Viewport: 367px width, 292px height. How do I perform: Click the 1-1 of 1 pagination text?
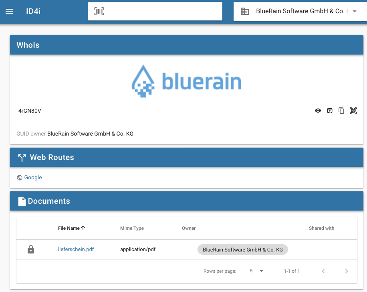292,271
